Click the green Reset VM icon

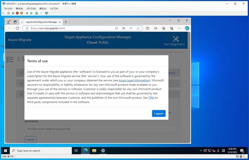[x=31, y=13]
